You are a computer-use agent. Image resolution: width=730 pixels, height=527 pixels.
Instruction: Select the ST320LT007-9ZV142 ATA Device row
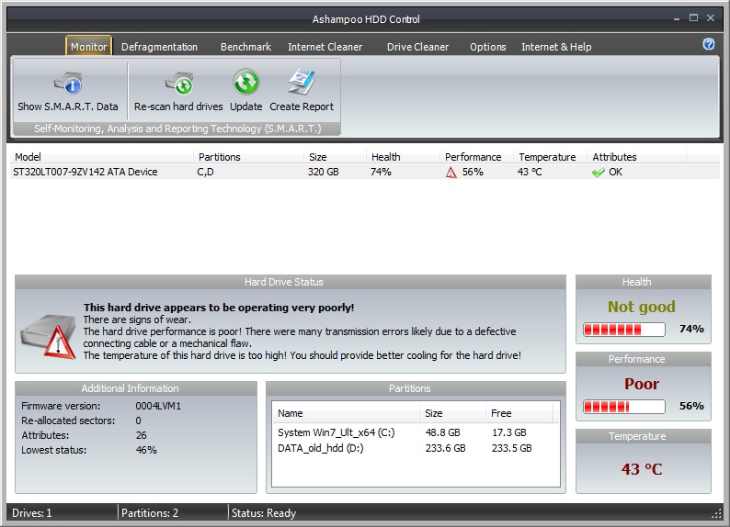coord(364,172)
